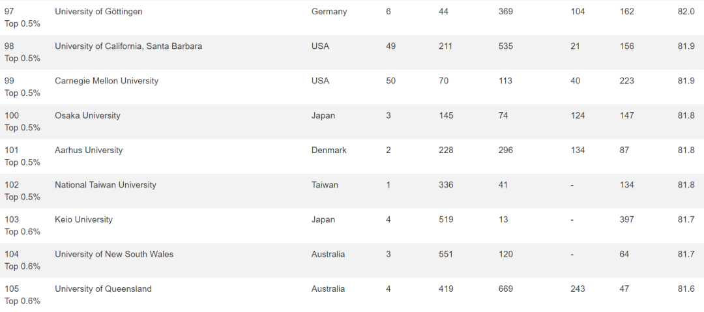This screenshot has width=704, height=312.
Task: Select University of California, Santa Barbara row
Action: pos(352,52)
